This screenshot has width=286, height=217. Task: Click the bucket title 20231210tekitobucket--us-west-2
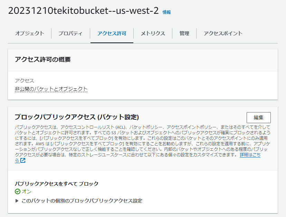pyautogui.click(x=83, y=11)
